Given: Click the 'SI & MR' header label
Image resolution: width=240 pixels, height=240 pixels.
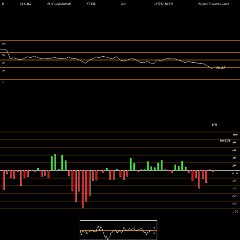Looking at the screenshot, I should [25, 4].
